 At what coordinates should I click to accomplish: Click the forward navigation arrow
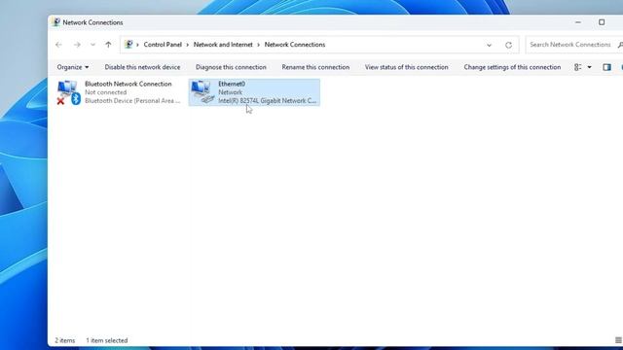(x=77, y=45)
